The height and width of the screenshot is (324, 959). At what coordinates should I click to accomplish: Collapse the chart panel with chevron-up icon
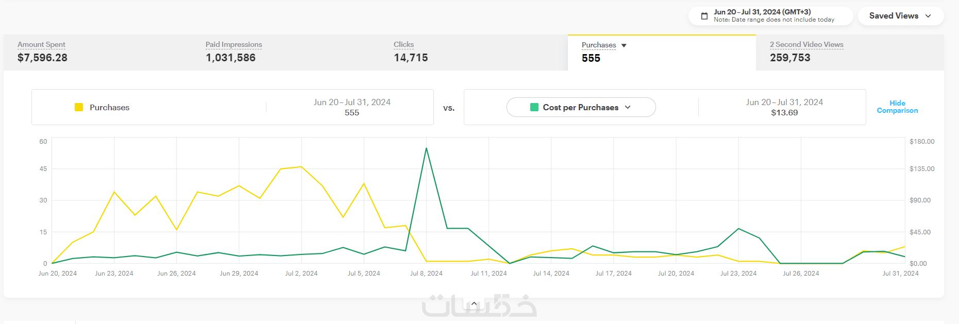point(474,304)
